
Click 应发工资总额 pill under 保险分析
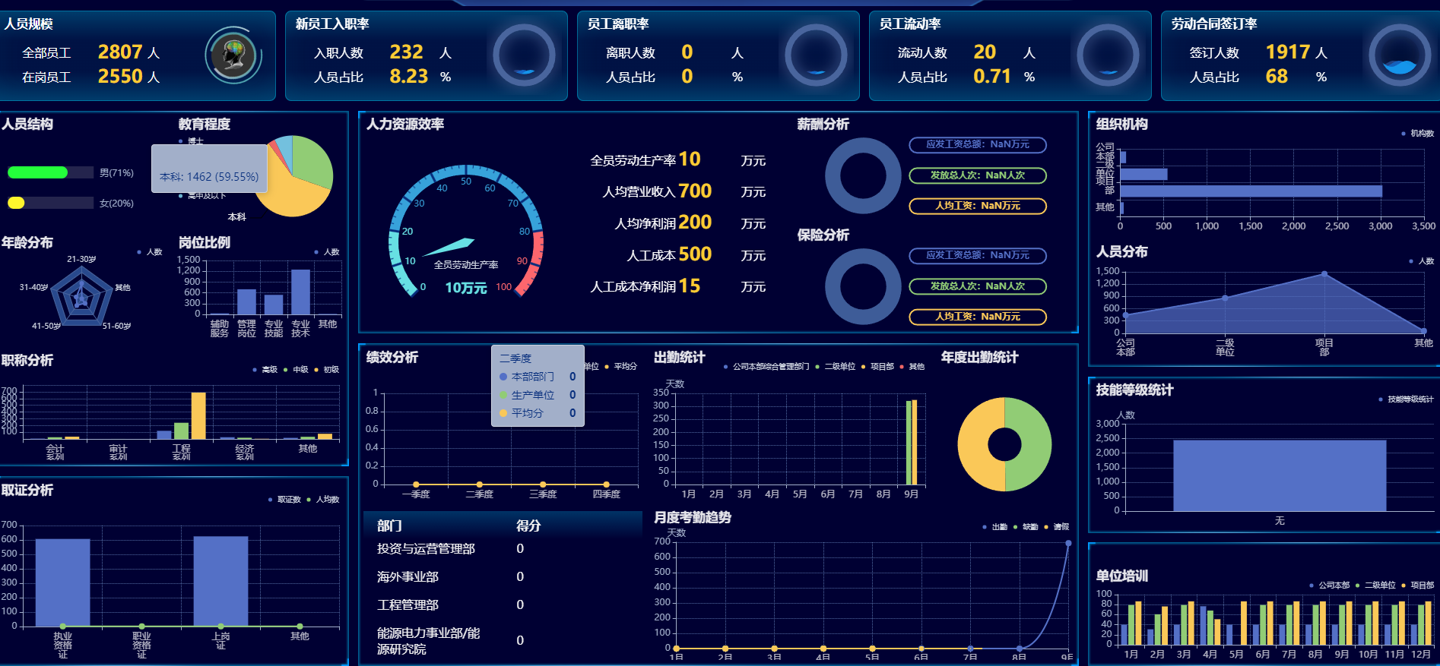[x=978, y=255]
